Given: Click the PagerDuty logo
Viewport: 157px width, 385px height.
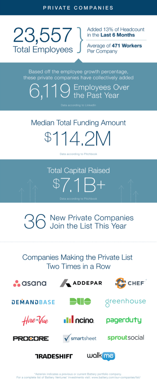Looking at the screenshot, I should click(x=124, y=320).
